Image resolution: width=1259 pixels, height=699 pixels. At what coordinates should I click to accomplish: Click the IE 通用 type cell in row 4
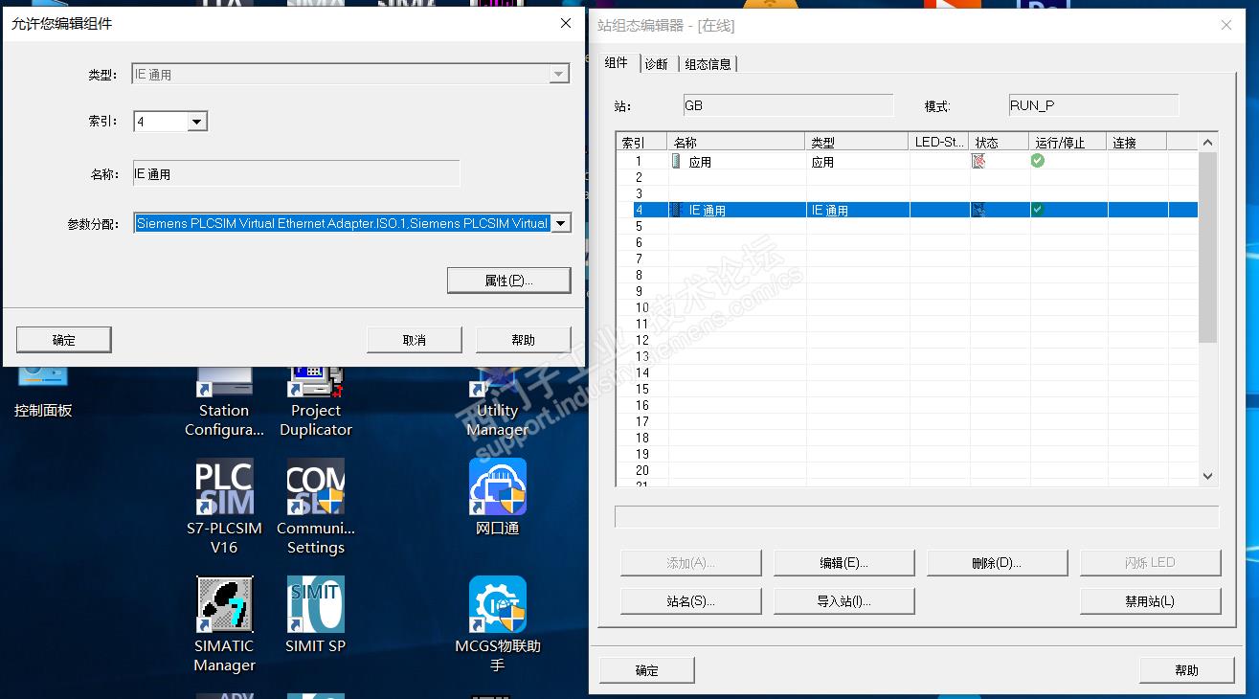(x=857, y=210)
